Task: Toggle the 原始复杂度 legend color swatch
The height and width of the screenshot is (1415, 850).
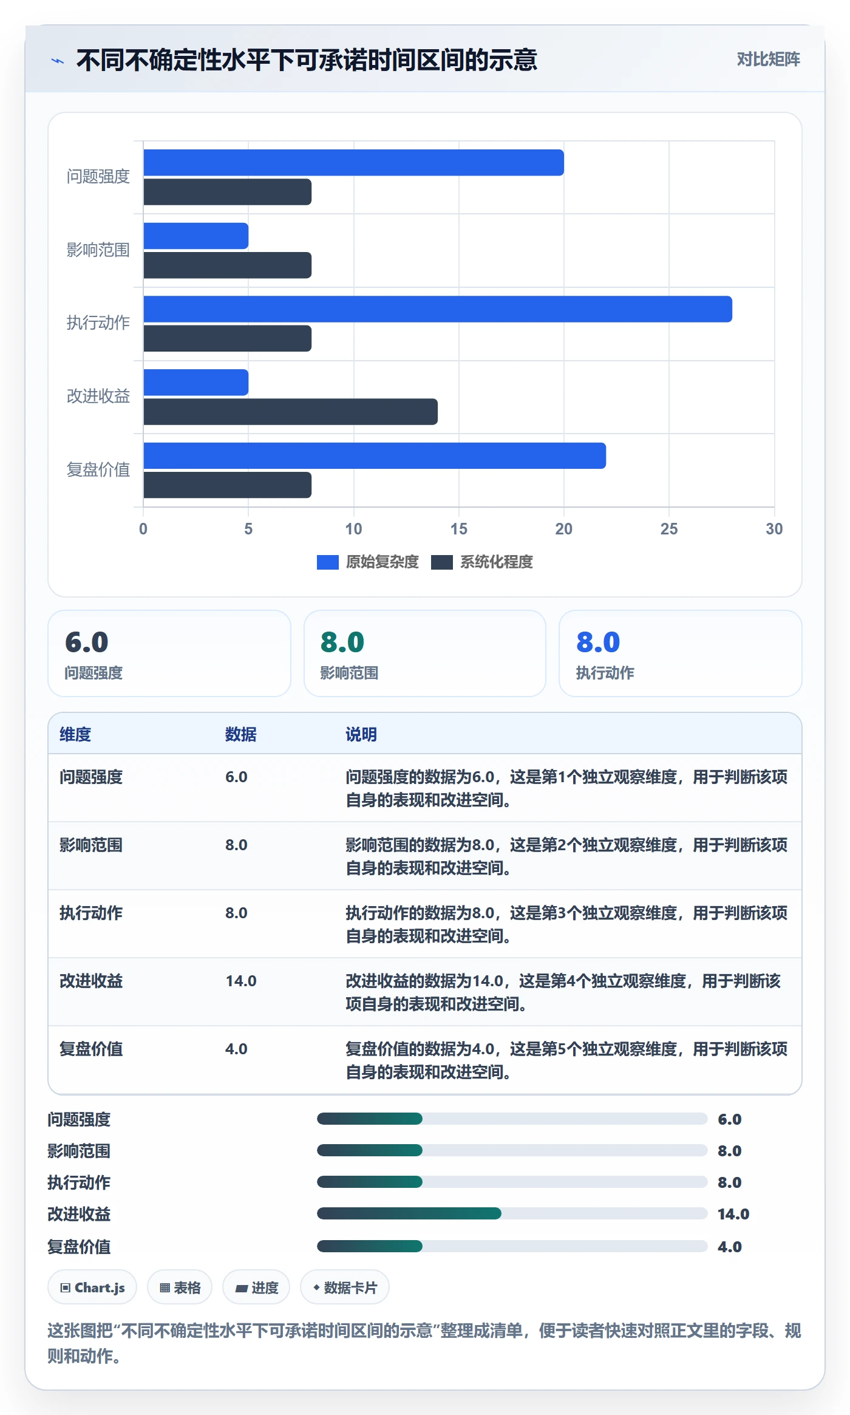Action: click(328, 562)
